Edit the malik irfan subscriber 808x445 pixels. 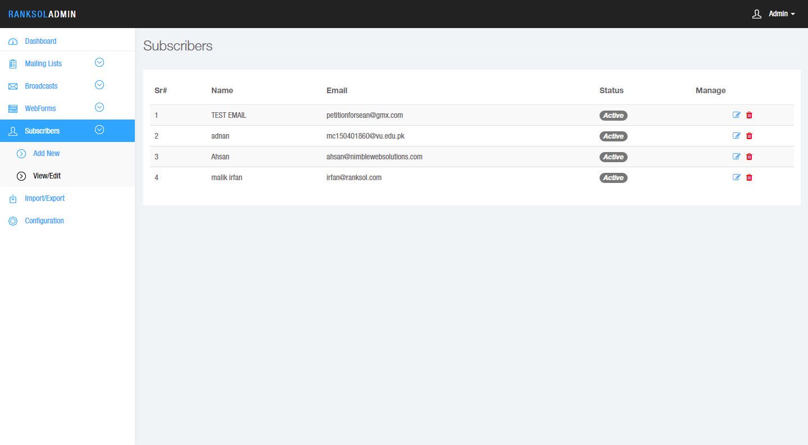(x=737, y=177)
